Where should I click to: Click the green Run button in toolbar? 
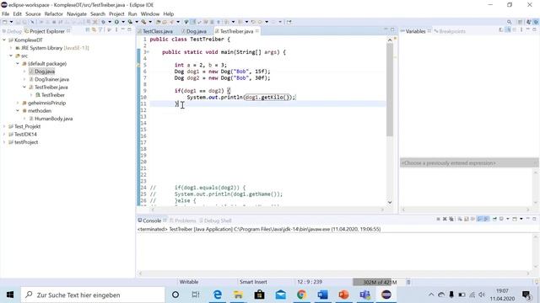(116, 22)
